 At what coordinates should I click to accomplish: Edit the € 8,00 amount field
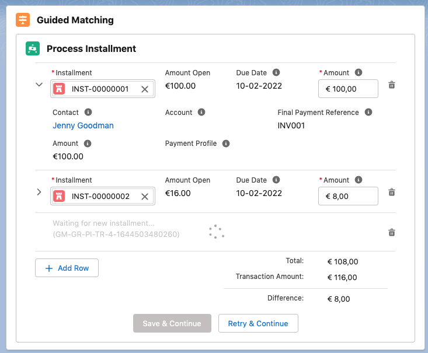(x=348, y=197)
